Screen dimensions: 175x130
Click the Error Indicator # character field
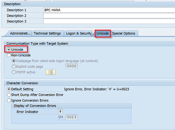(x=60, y=111)
